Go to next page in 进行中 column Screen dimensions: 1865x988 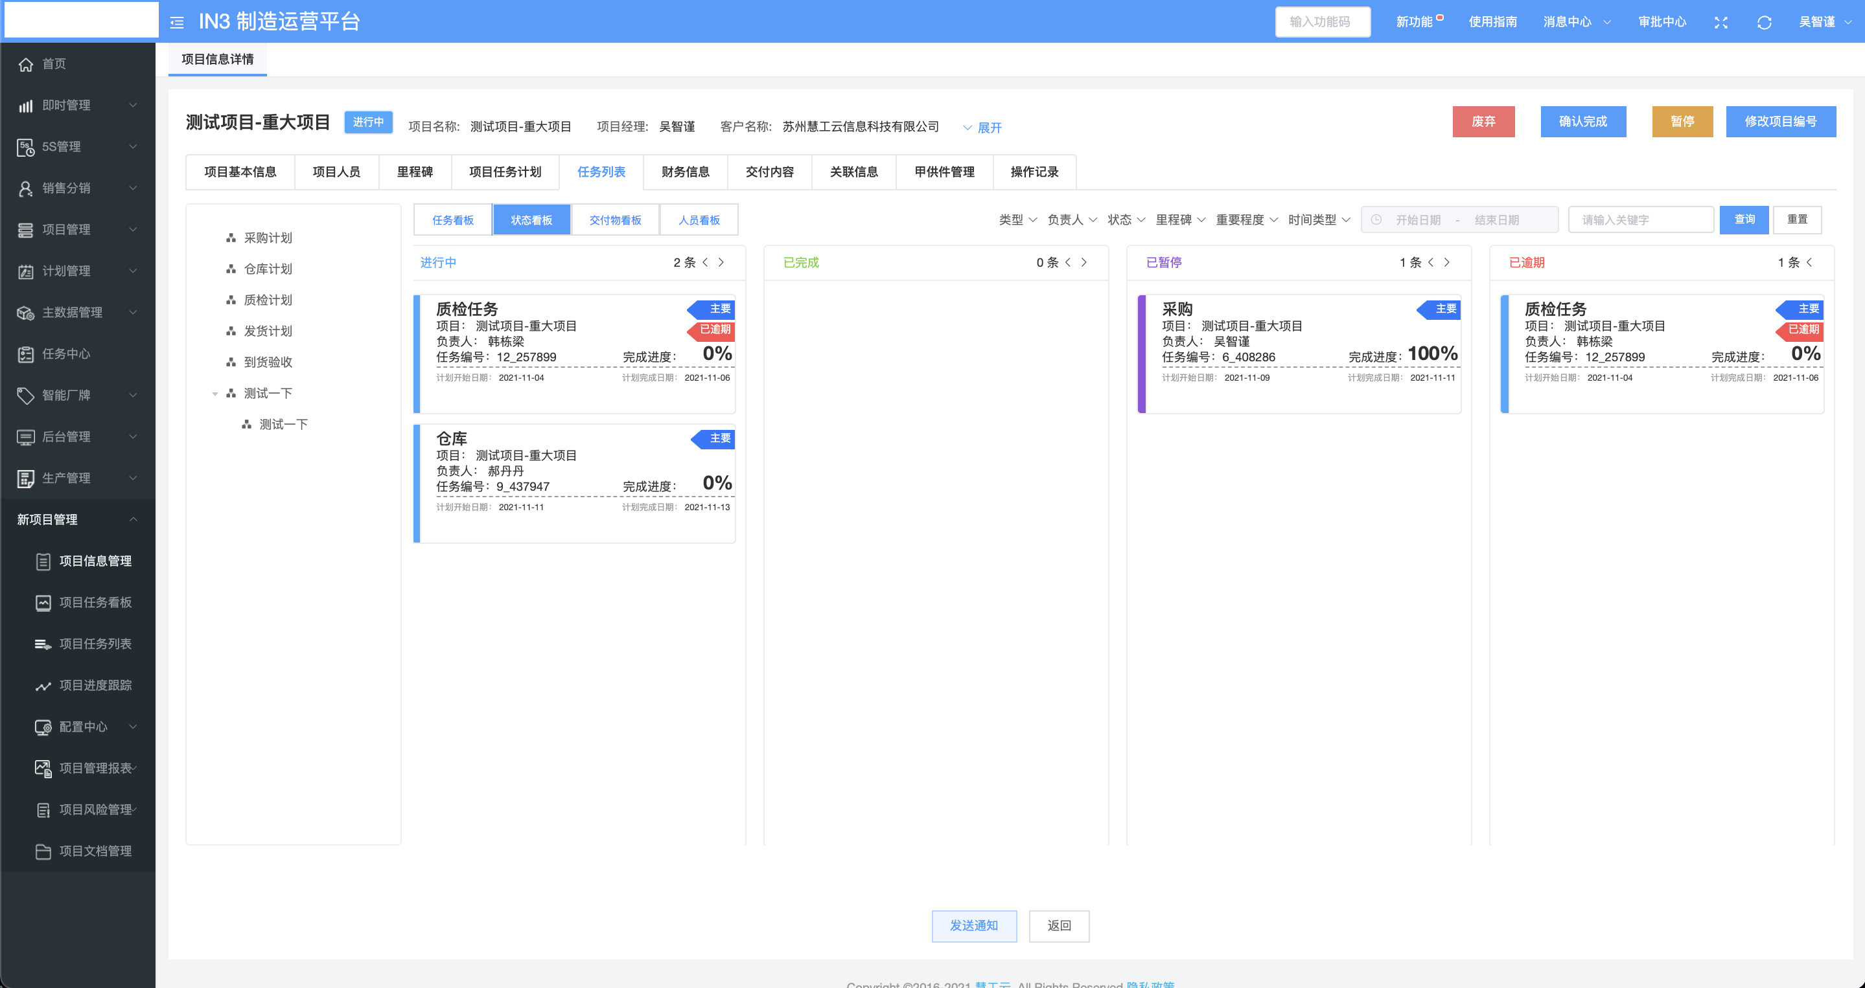coord(721,263)
